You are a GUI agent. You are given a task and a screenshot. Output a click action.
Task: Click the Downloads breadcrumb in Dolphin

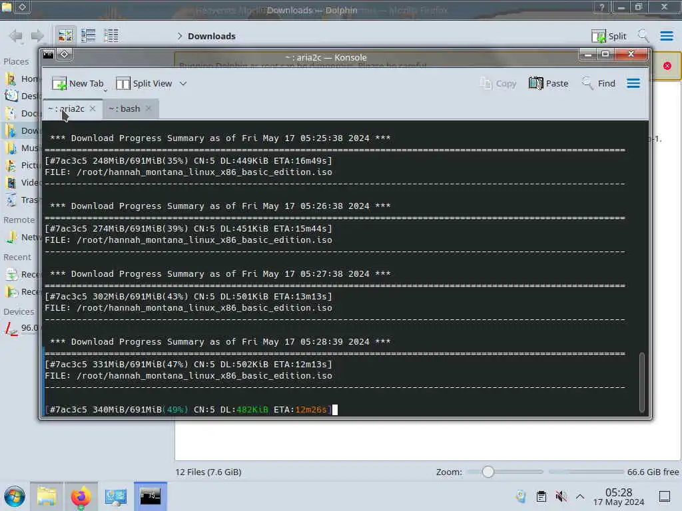point(211,36)
